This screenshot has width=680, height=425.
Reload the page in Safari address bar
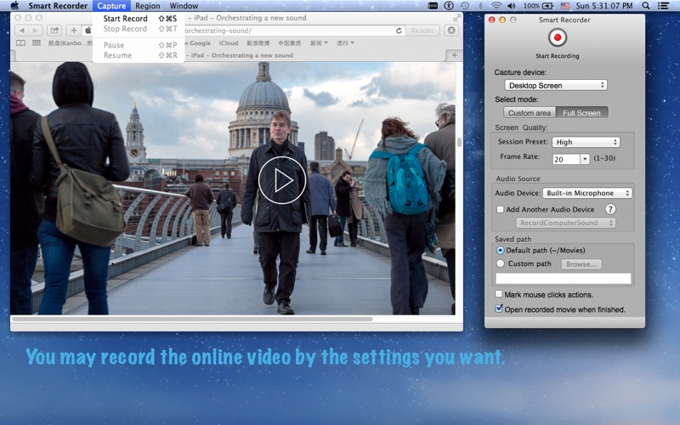(x=399, y=31)
